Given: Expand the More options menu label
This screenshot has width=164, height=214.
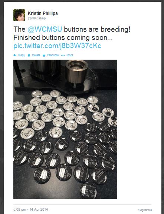Looking at the screenshot, I should pyautogui.click(x=70, y=55).
